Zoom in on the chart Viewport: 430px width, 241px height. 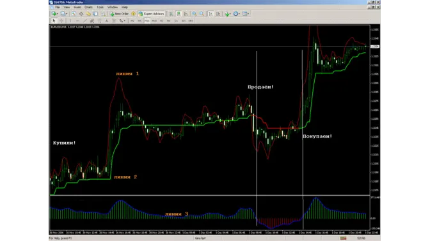(x=194, y=13)
